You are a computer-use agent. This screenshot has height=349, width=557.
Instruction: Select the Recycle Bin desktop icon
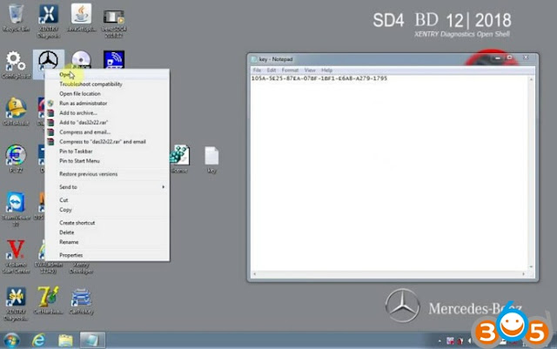pyautogui.click(x=16, y=17)
